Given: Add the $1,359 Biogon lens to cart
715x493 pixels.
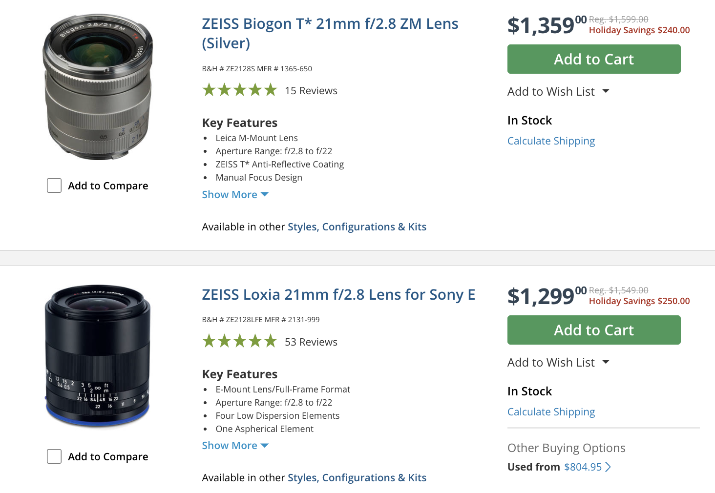Looking at the screenshot, I should (593, 59).
